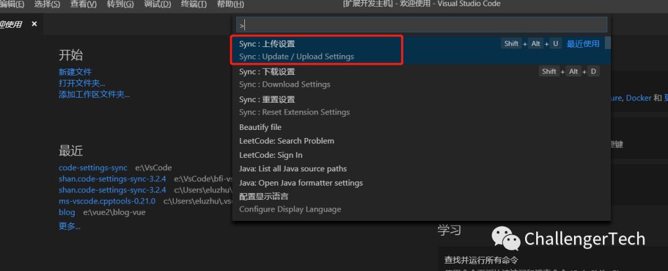Viewport: 668px width, 271px height.
Task: Run Sync: 重置设置 command
Action: 421,106
